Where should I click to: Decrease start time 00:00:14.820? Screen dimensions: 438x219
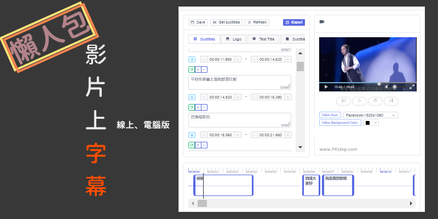pyautogui.click(x=204, y=97)
